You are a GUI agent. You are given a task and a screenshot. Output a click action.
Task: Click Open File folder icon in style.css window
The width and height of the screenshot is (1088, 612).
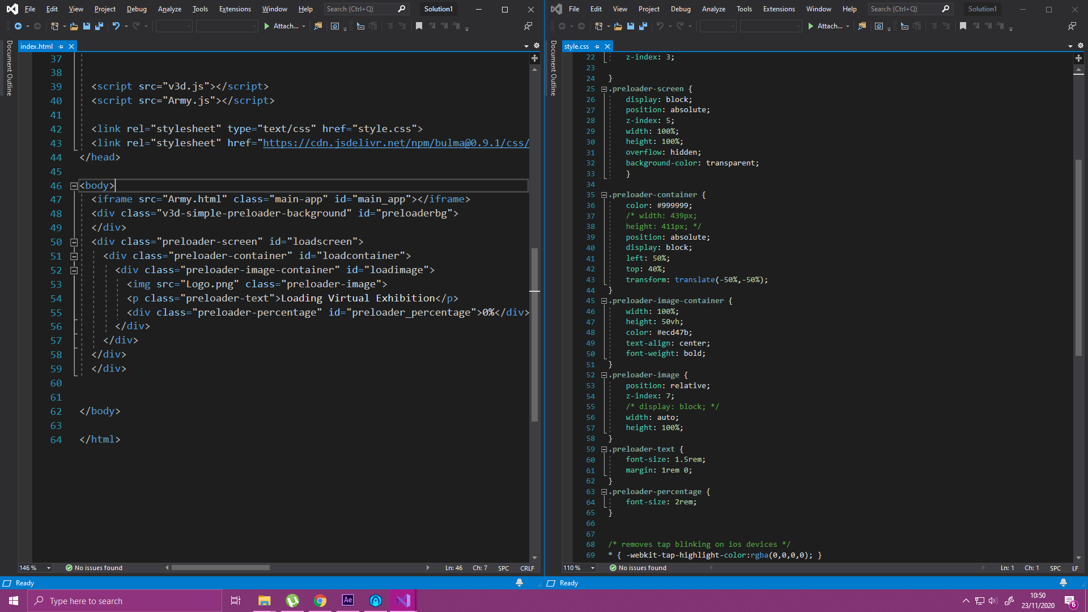[x=618, y=26]
